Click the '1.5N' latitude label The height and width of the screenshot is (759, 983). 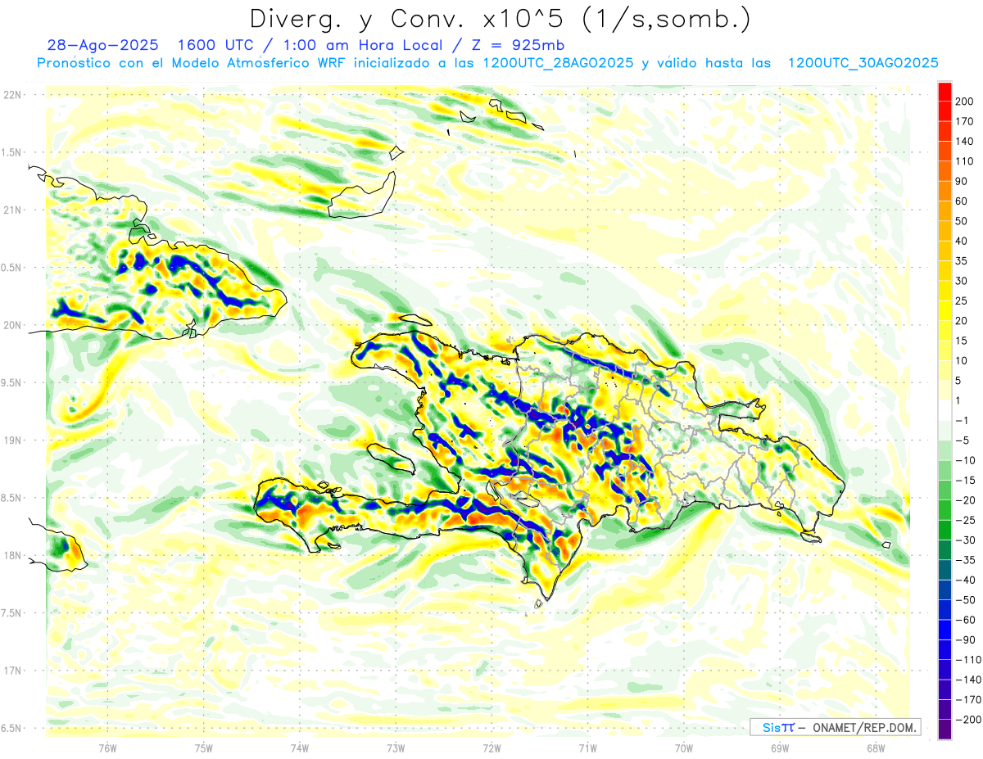tap(12, 152)
